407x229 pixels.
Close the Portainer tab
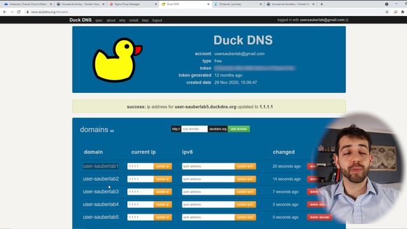(261, 4)
